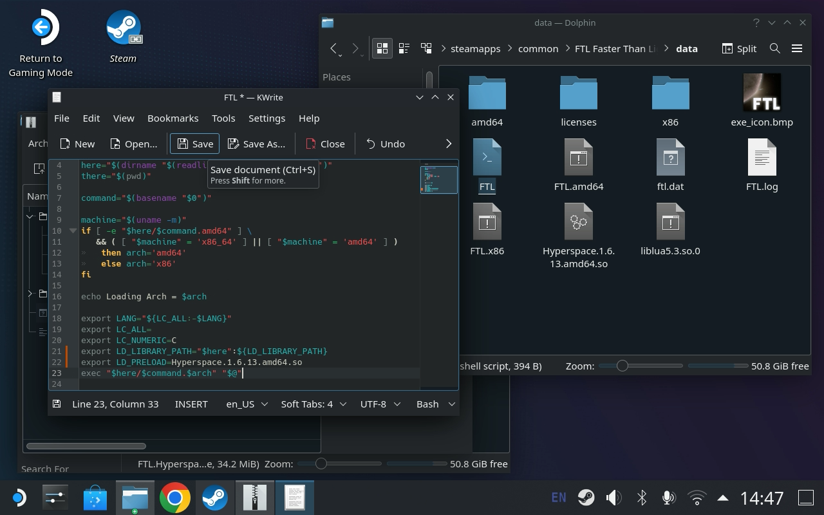
Task: Toggle Split view in Dolphin
Action: coord(739,48)
